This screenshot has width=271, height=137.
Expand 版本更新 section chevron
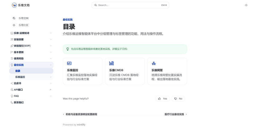[x=51, y=52]
